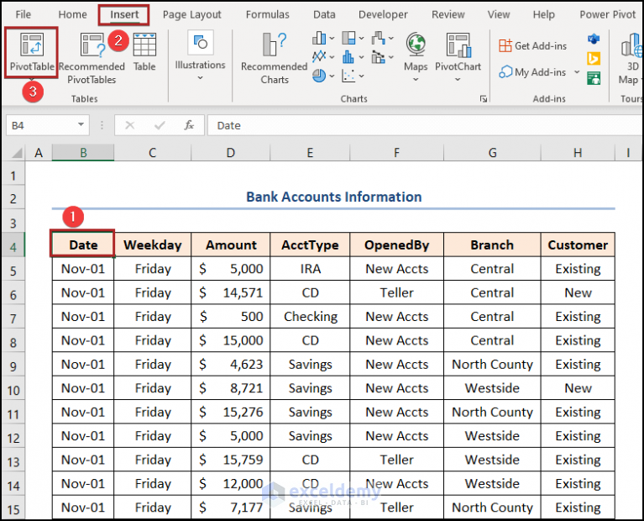The height and width of the screenshot is (521, 644).
Task: Click the insert function fx icon
Action: [189, 125]
